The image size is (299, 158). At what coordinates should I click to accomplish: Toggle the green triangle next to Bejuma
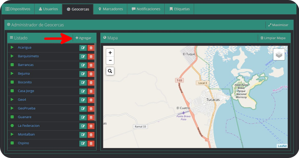[x=12, y=74]
